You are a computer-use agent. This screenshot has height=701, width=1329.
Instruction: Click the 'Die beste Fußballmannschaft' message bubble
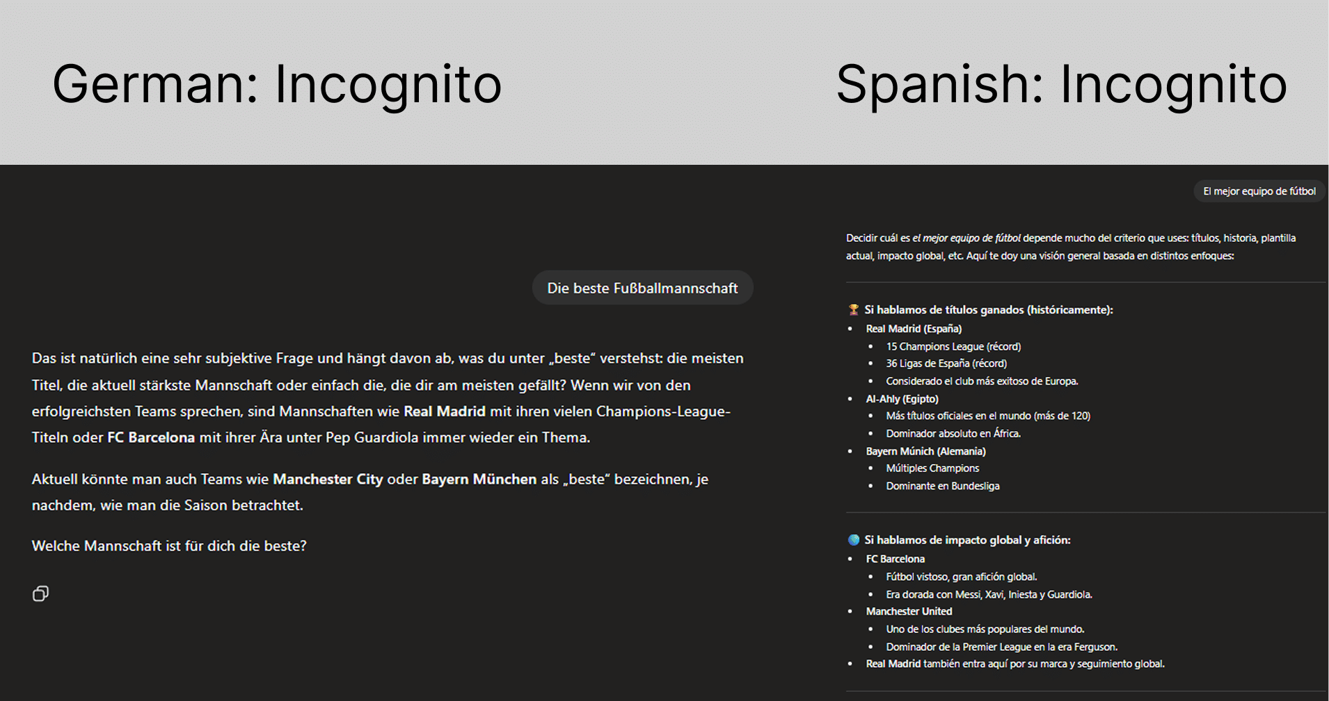click(642, 288)
